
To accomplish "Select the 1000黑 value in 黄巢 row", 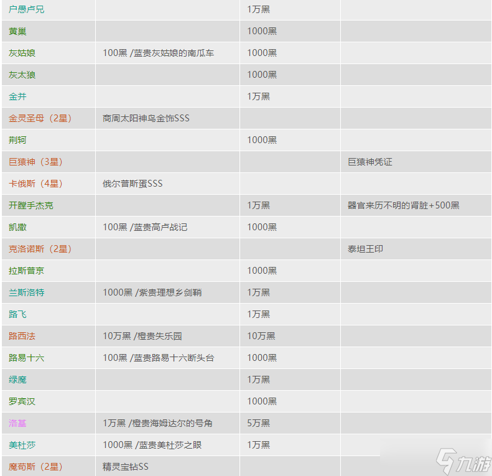I will (x=262, y=31).
